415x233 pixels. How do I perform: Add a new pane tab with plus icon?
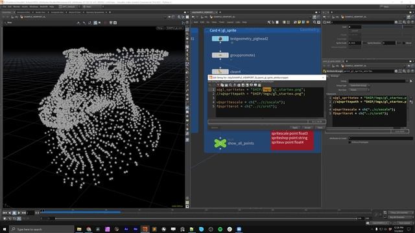click(110, 12)
